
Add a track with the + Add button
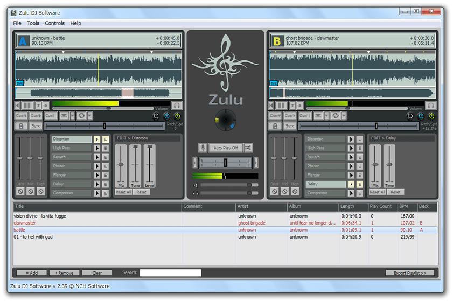click(x=31, y=272)
